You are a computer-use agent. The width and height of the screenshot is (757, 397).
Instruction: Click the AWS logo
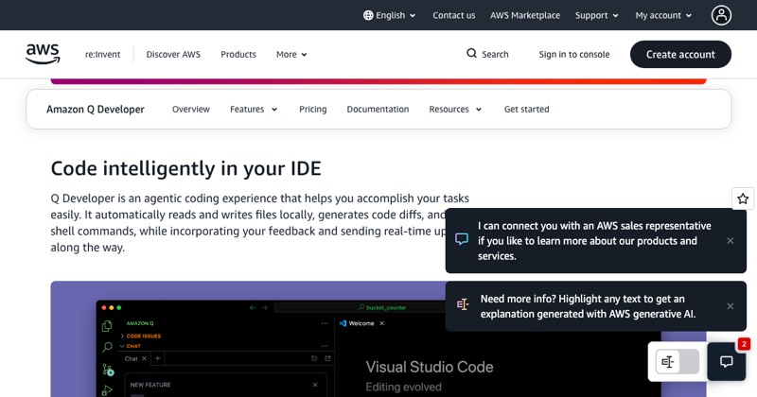tap(43, 54)
